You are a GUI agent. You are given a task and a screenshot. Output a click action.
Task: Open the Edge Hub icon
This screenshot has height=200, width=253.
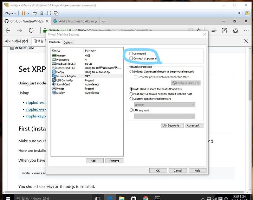(x=214, y=30)
